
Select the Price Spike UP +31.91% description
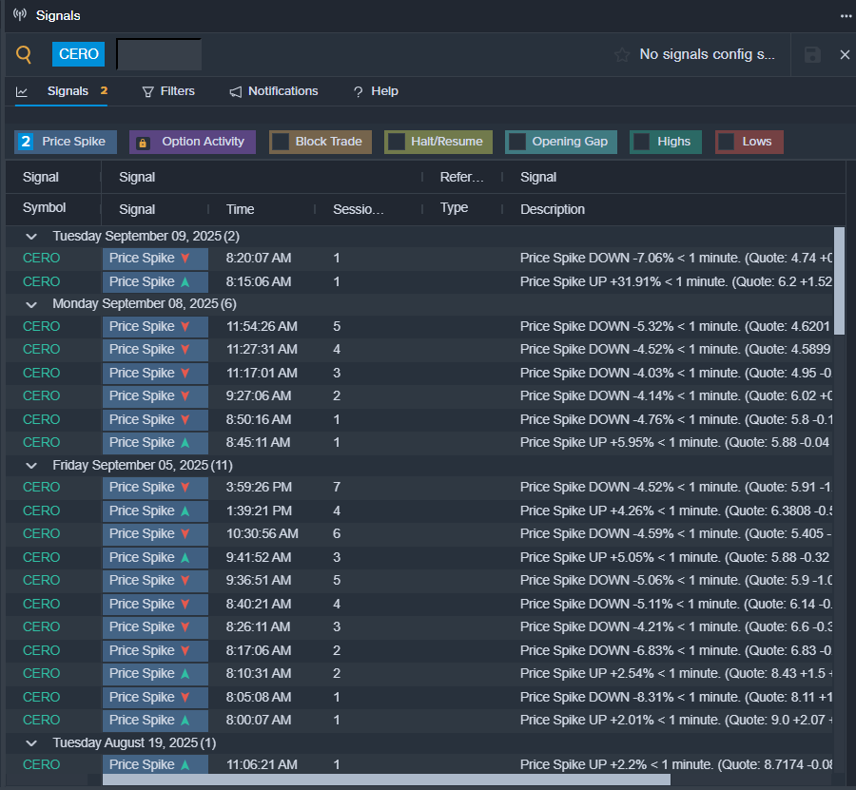pos(676,282)
